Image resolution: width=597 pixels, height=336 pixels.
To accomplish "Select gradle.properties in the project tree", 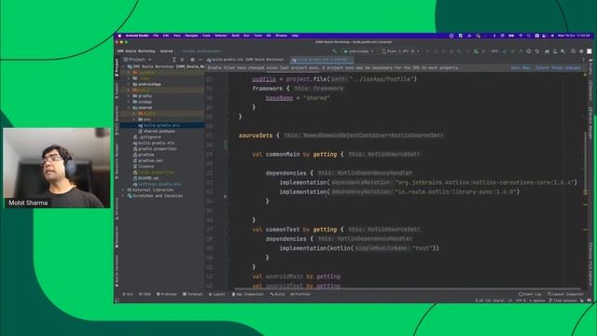I will click(x=155, y=148).
